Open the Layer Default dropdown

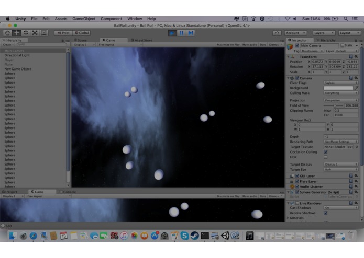coord(347,51)
